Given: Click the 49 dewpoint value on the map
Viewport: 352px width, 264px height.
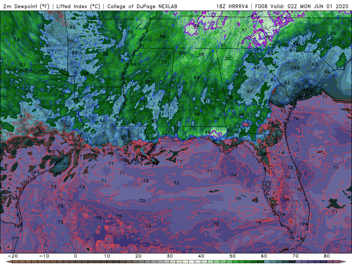Looking at the screenshot, I should tap(208, 132).
